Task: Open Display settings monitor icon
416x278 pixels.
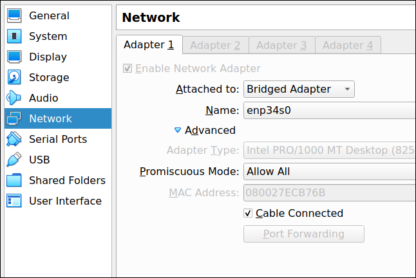Action: (x=14, y=57)
